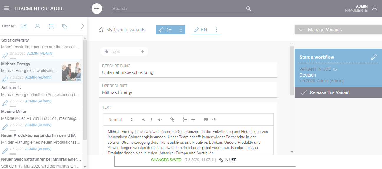Click the Tags input field
This screenshot has height=169, width=382.
pyautogui.click(x=124, y=52)
